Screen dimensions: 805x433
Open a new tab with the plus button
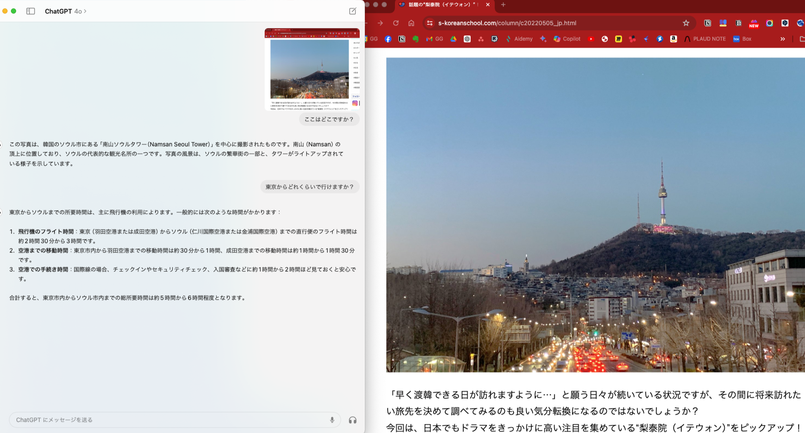coord(503,5)
